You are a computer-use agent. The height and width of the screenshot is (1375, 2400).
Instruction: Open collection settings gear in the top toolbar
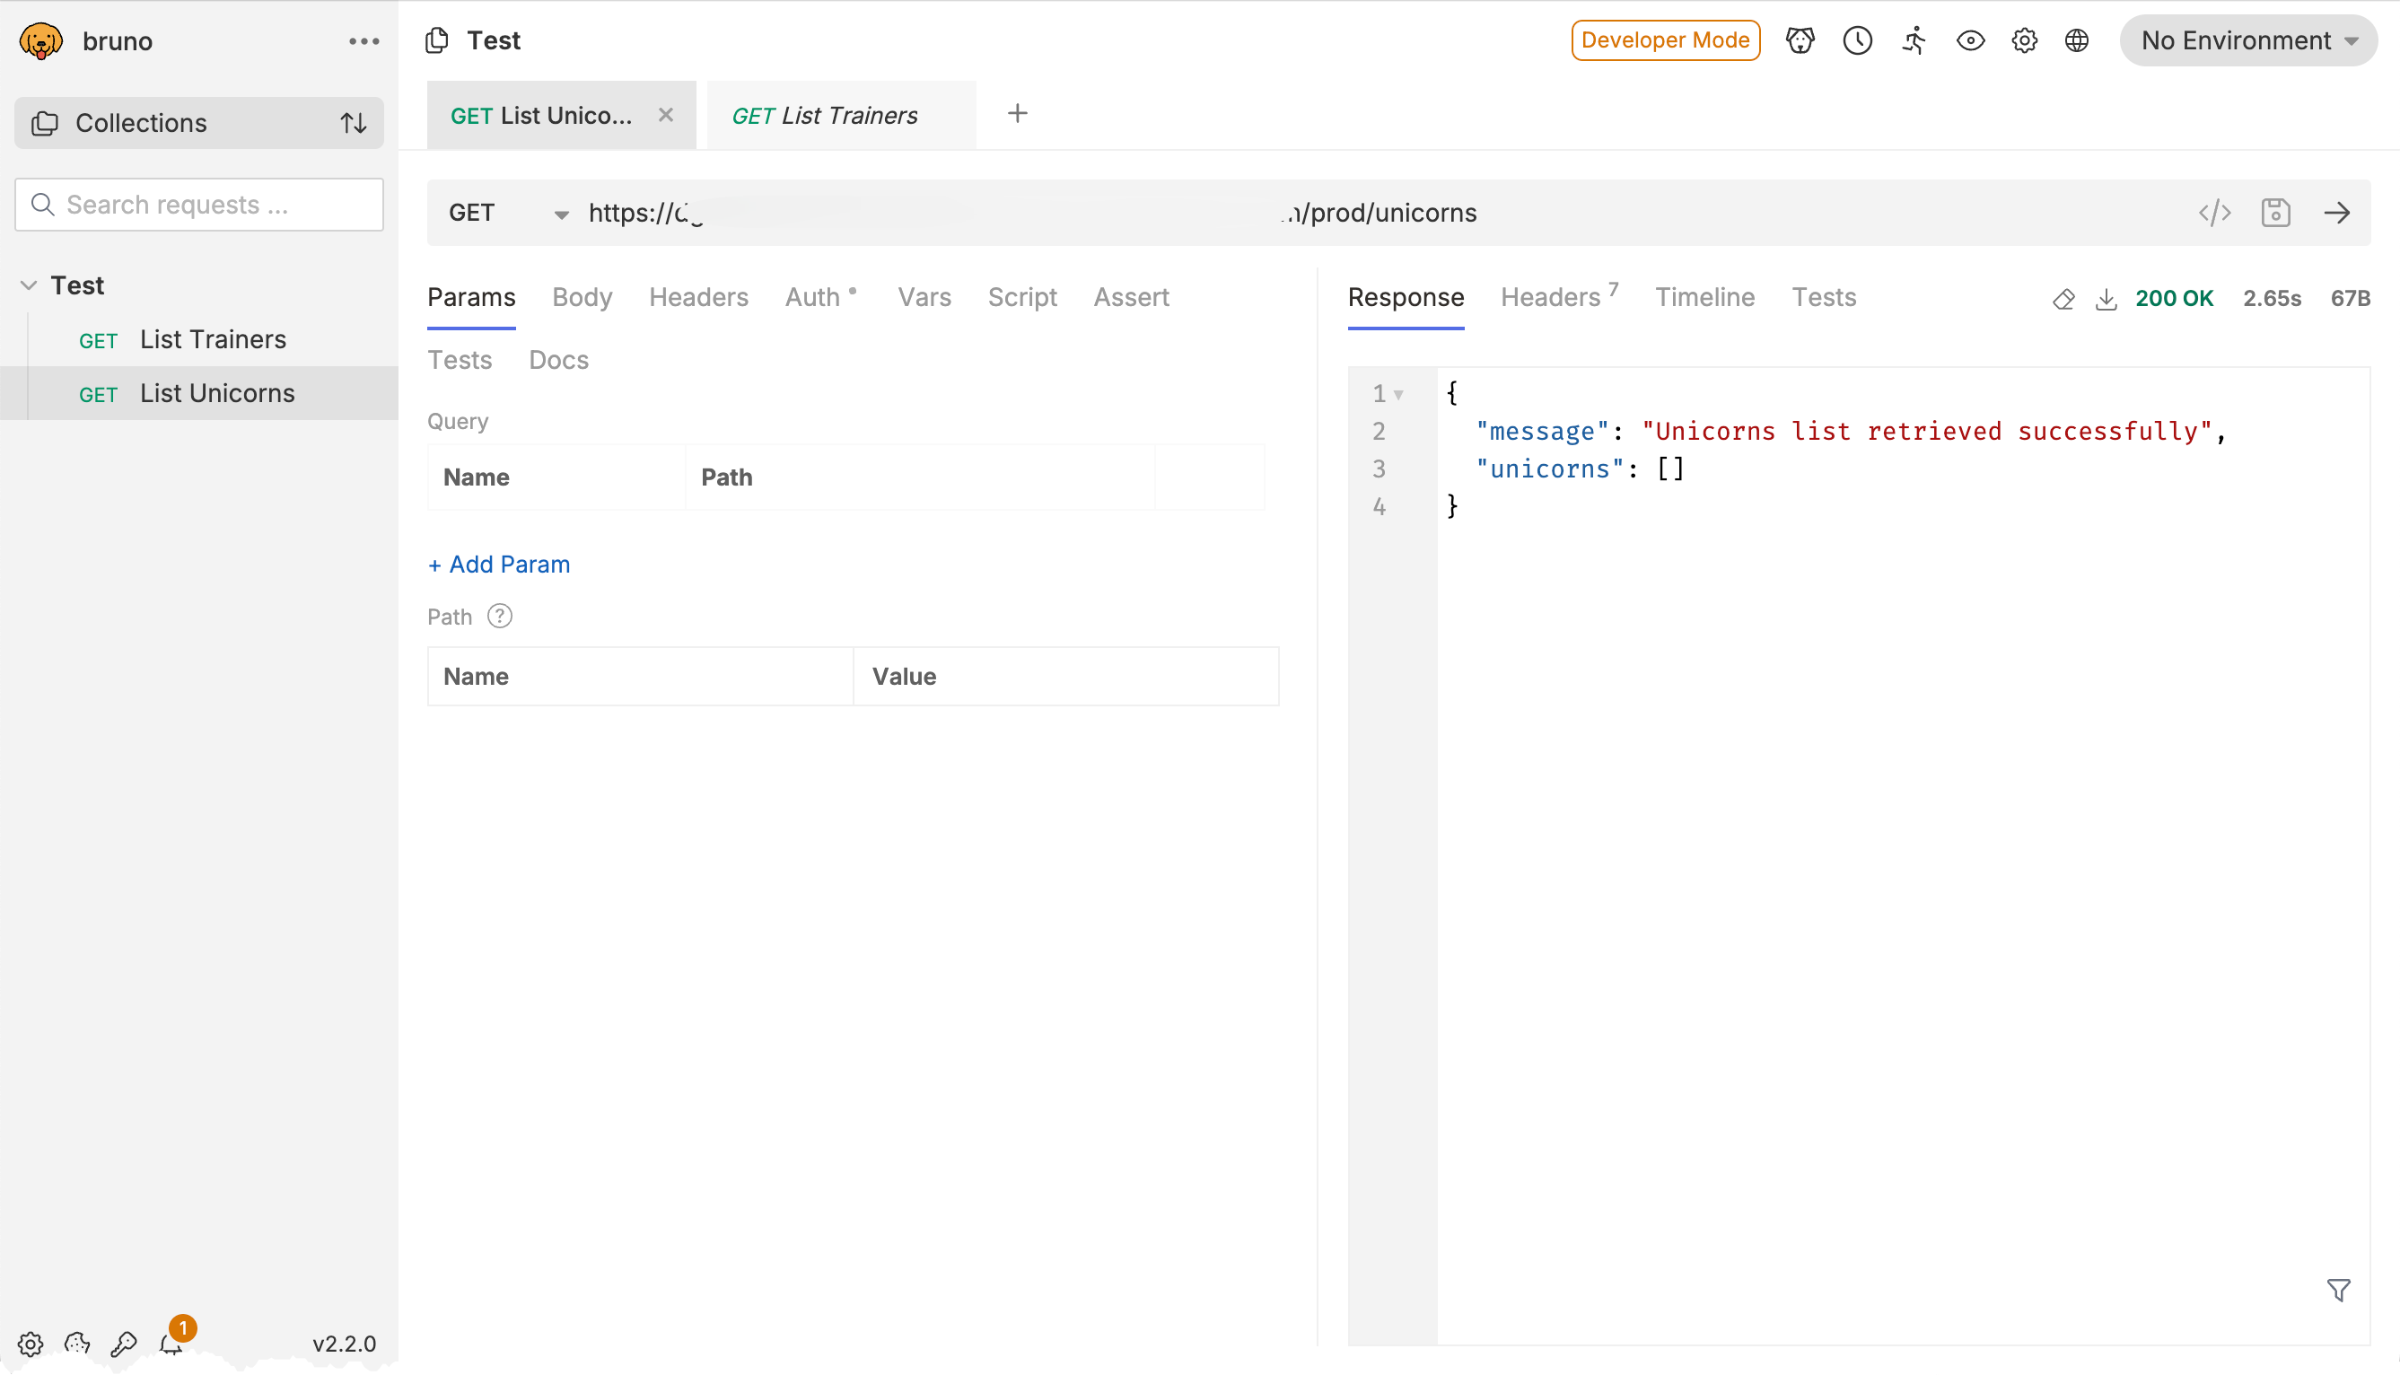(x=2023, y=40)
